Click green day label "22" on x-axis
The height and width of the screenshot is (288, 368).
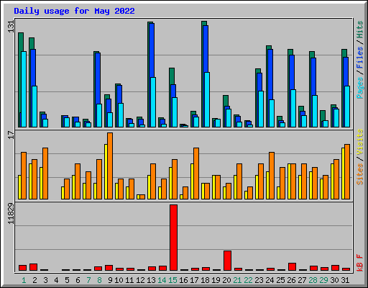pyautogui.click(x=248, y=280)
